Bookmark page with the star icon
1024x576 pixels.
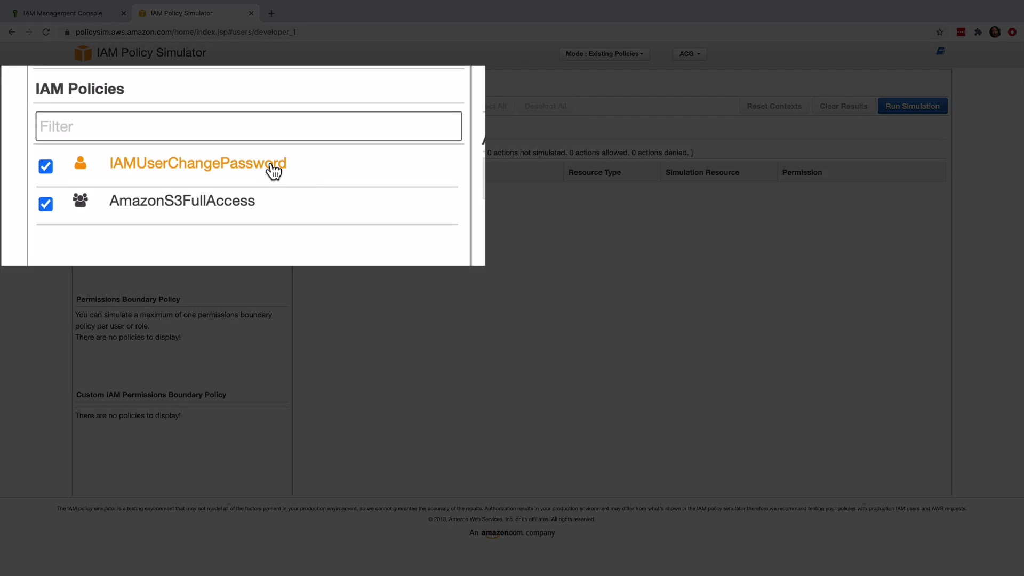click(x=939, y=32)
